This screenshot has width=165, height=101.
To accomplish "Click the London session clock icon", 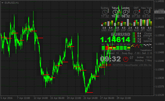I will (x=126, y=12).
